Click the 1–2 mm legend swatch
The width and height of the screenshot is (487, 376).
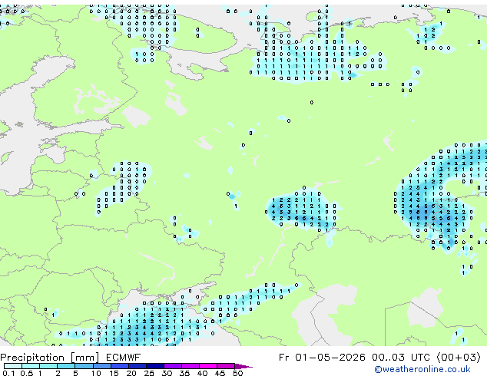tap(48, 366)
